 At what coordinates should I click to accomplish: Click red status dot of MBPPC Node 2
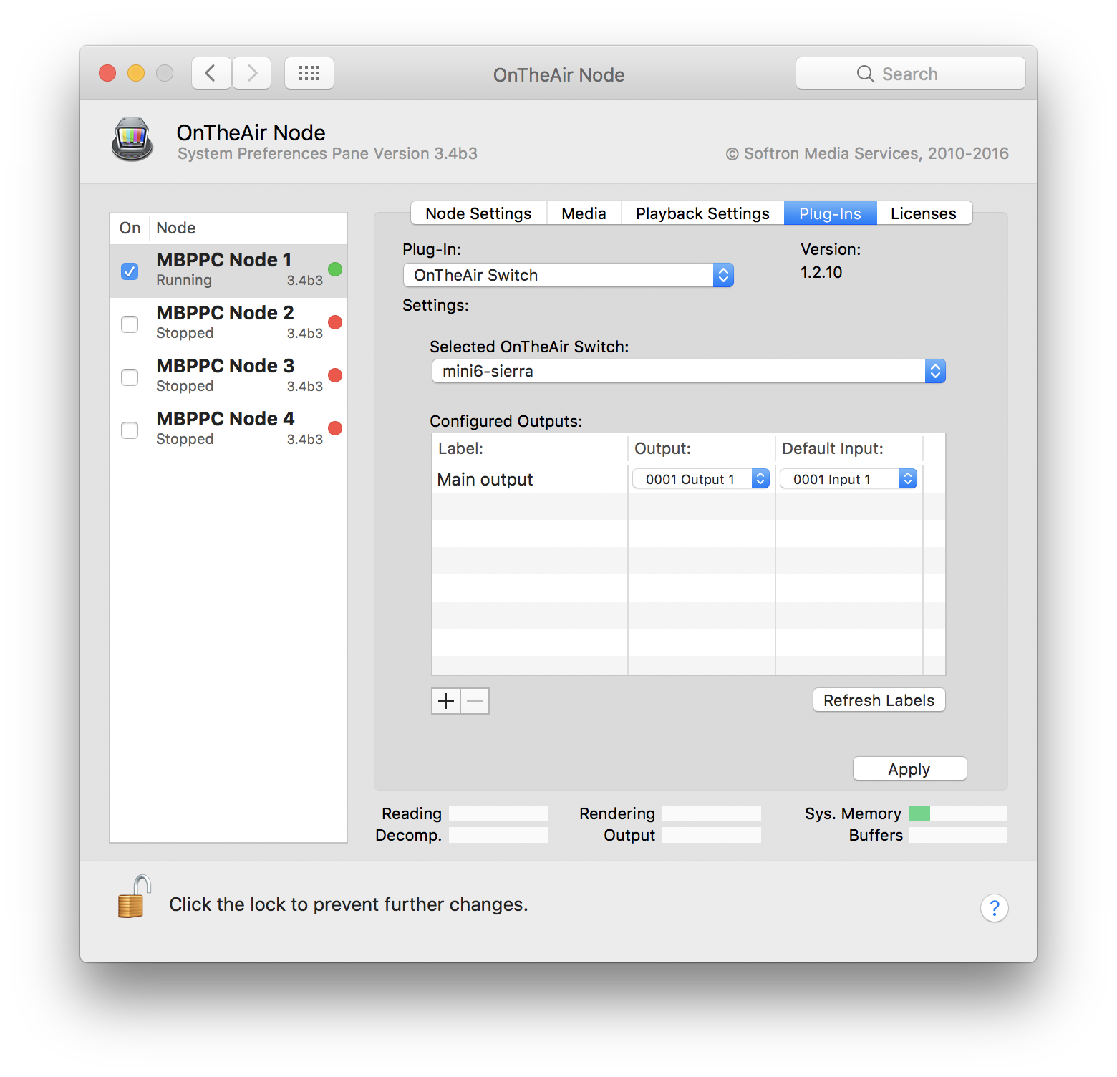tap(335, 322)
